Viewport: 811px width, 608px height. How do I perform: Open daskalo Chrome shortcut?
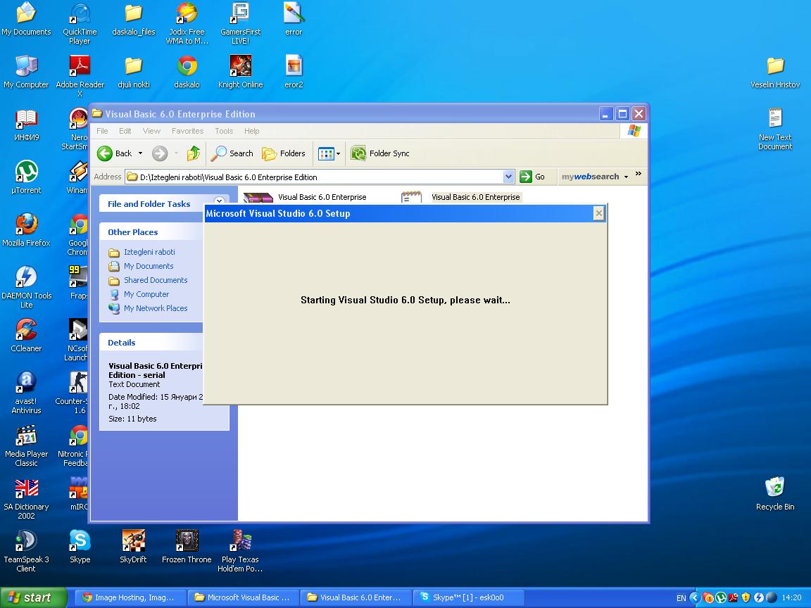point(187,72)
